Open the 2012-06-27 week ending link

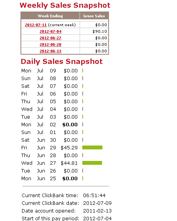[x=50, y=38]
